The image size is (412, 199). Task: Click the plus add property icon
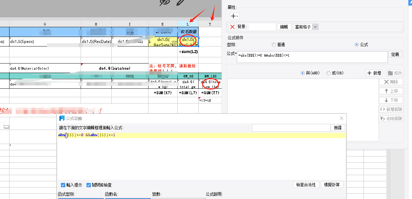coord(233,16)
